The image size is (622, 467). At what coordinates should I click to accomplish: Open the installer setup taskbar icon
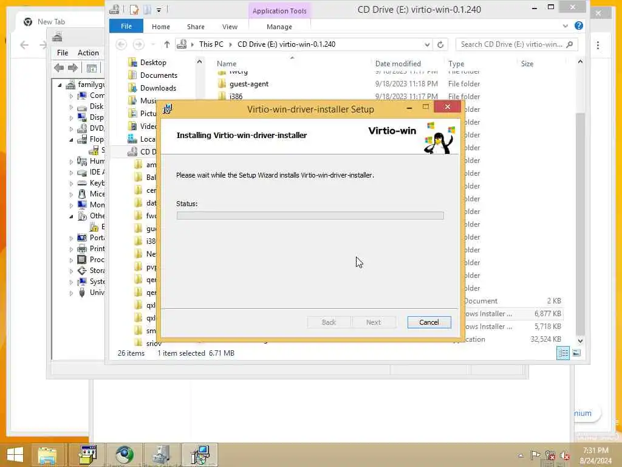(x=200, y=455)
